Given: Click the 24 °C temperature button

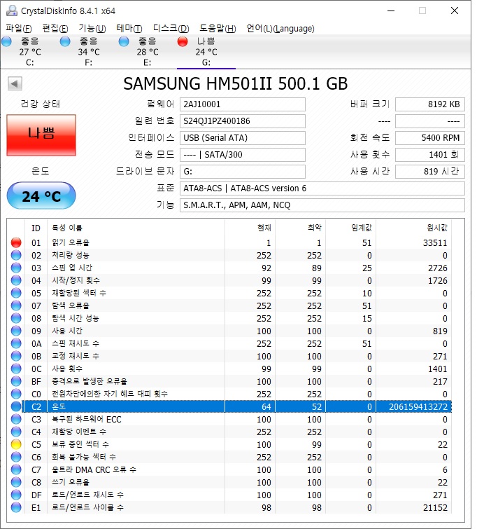Looking at the screenshot, I should 41,195.
